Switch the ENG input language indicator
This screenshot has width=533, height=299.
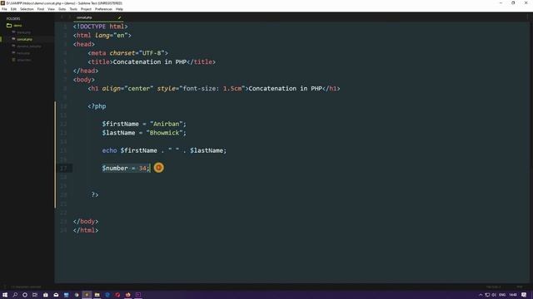click(x=502, y=295)
